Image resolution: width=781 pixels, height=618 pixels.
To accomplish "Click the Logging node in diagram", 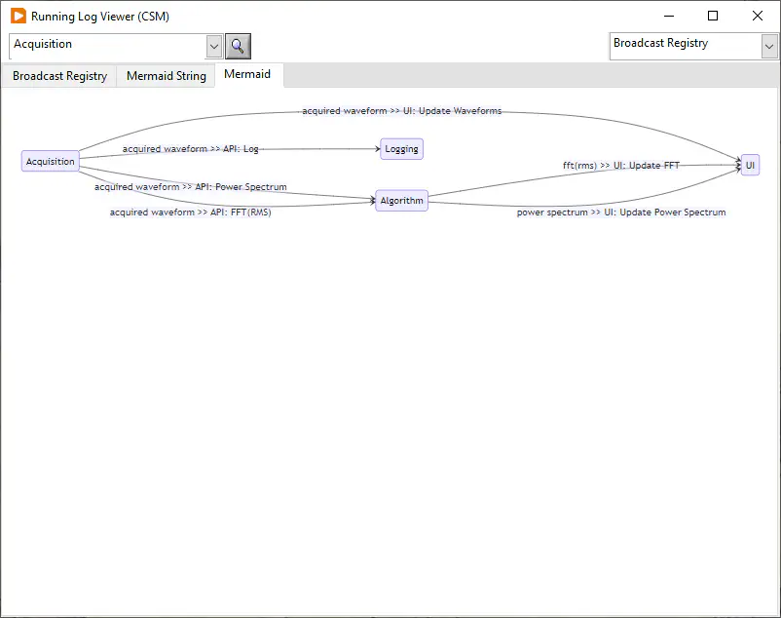I will coord(401,149).
